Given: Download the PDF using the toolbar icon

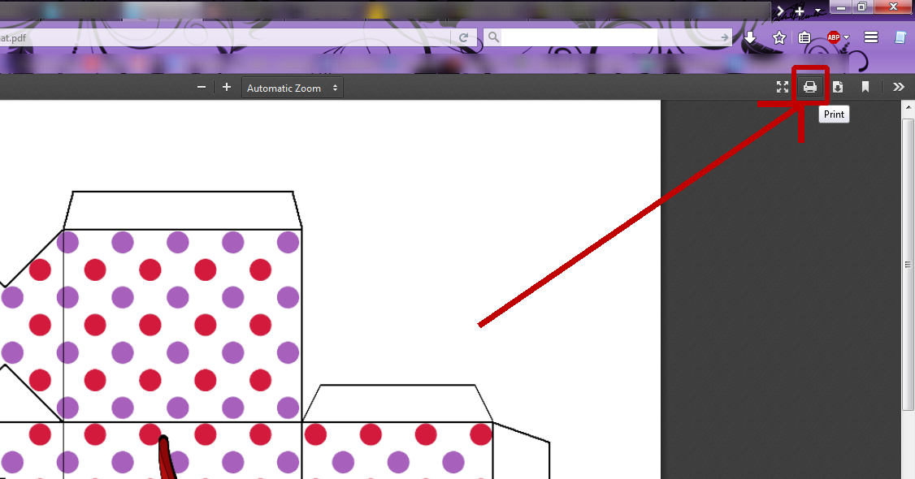Looking at the screenshot, I should click(838, 87).
